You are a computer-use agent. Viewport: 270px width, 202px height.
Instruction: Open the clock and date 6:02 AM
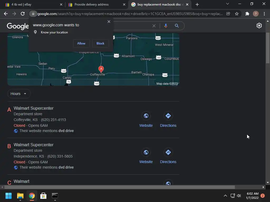pyautogui.click(x=252, y=196)
